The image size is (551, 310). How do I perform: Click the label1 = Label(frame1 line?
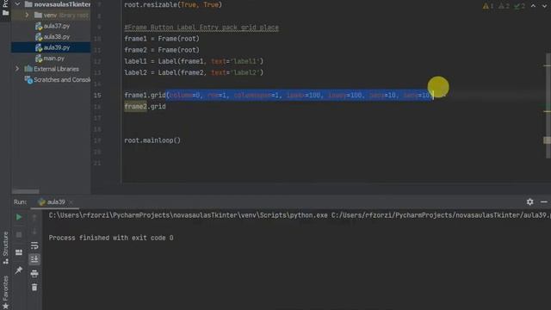click(x=194, y=61)
